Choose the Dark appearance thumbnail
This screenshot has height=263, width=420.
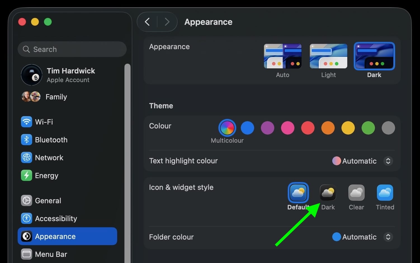point(374,56)
